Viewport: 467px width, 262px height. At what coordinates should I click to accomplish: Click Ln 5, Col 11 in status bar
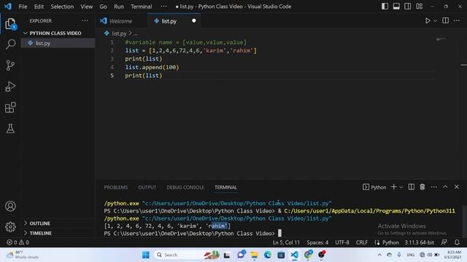pyautogui.click(x=286, y=242)
